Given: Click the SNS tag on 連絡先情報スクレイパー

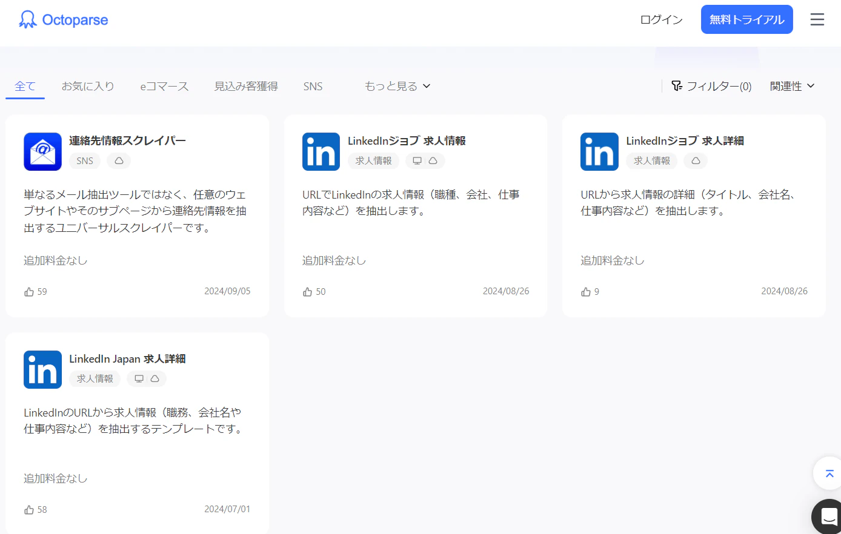Looking at the screenshot, I should tap(85, 160).
